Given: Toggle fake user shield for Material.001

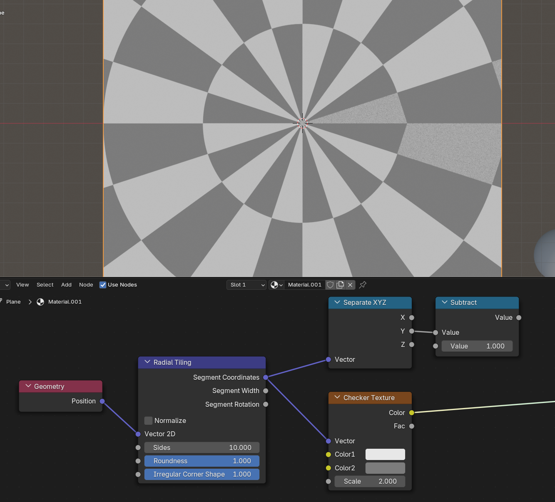Looking at the screenshot, I should tap(330, 285).
